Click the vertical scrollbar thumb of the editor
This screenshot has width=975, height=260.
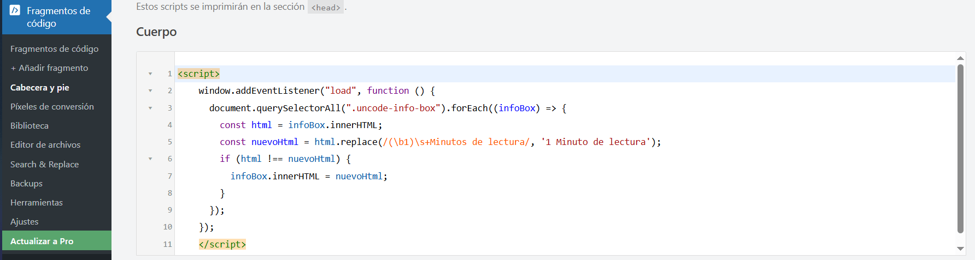(x=960, y=149)
